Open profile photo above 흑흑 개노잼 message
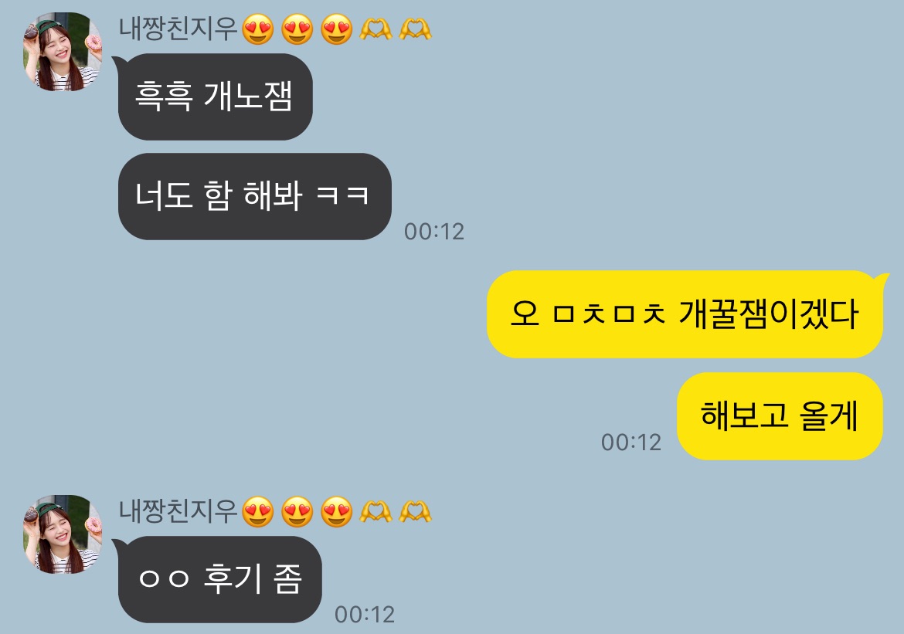The image size is (904, 634). click(x=63, y=52)
